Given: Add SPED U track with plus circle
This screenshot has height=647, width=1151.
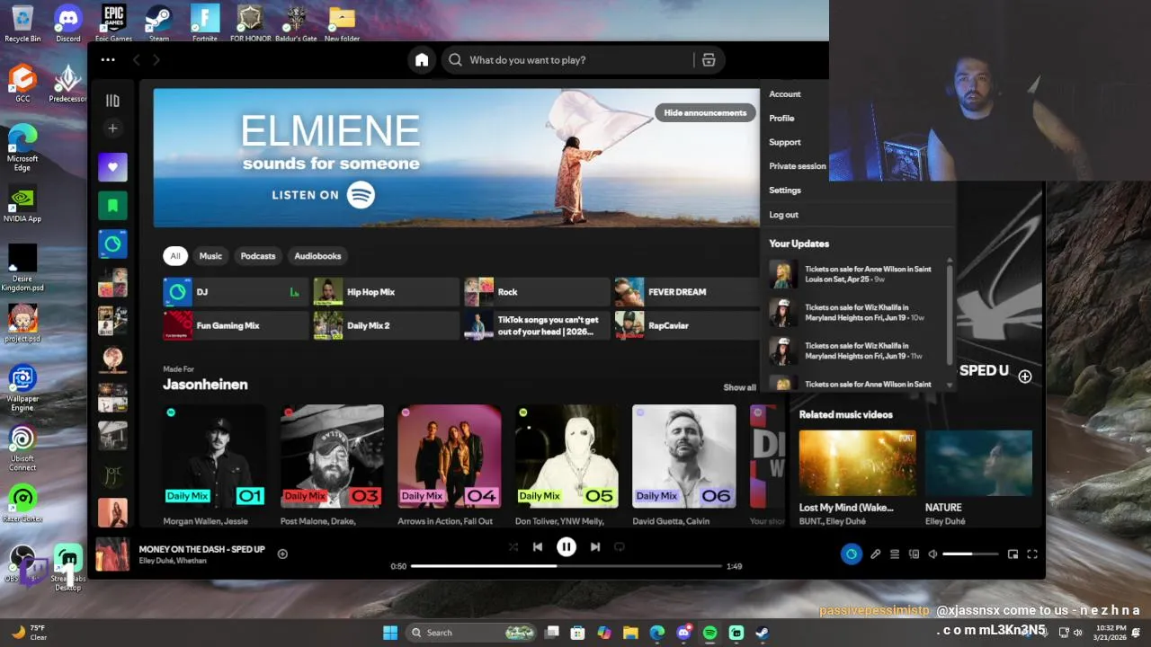Looking at the screenshot, I should 1024,377.
